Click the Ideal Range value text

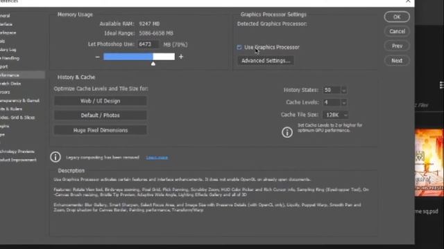tap(156, 33)
